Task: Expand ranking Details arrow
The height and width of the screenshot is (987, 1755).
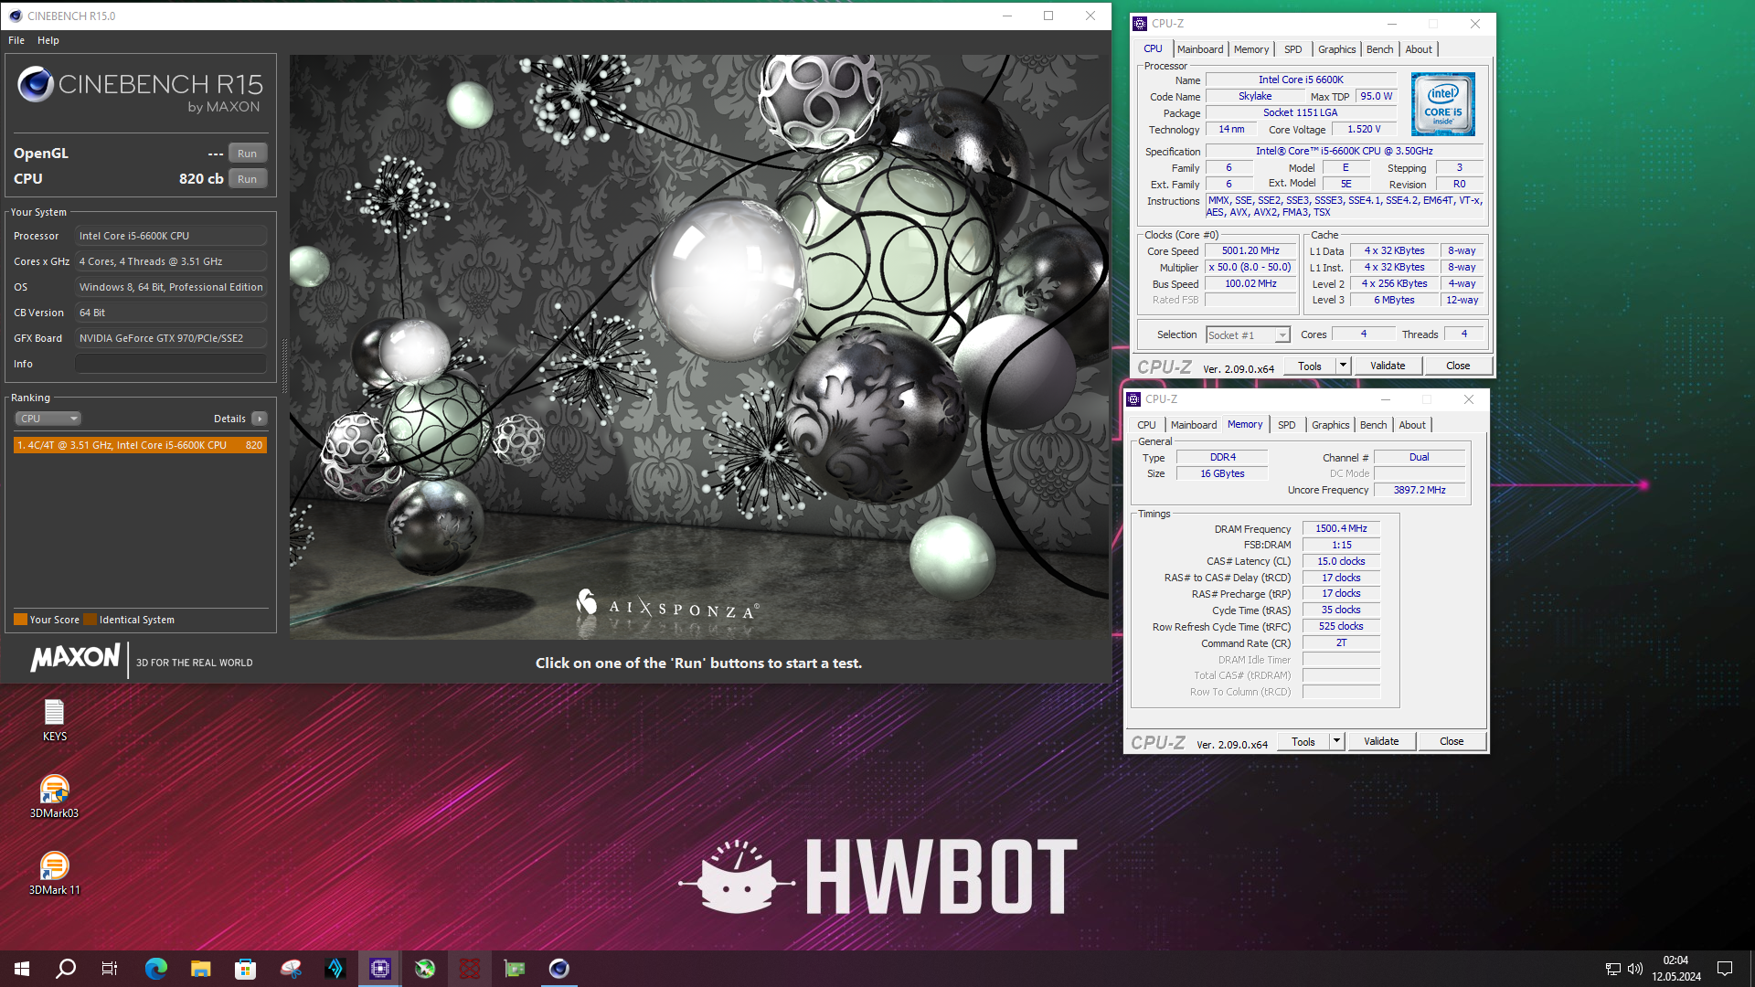Action: pos(260,419)
